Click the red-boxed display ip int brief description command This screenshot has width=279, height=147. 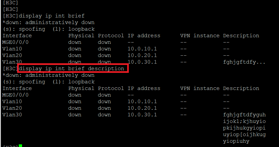pyautogui.click(x=71, y=69)
